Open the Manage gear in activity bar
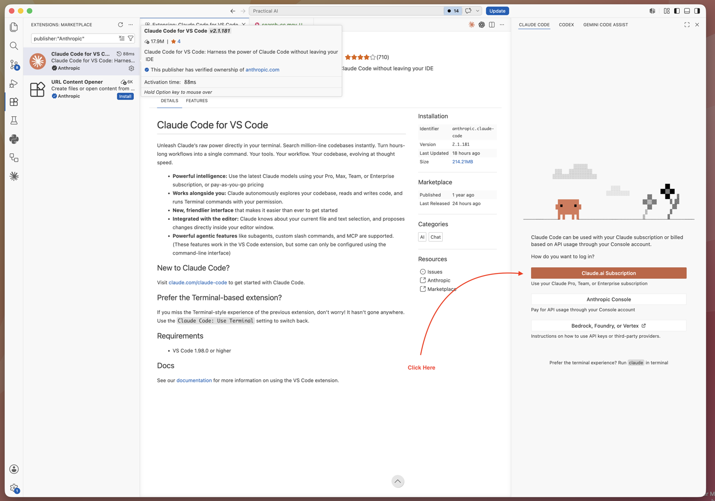Viewport: 715px width, 501px height. [14, 489]
